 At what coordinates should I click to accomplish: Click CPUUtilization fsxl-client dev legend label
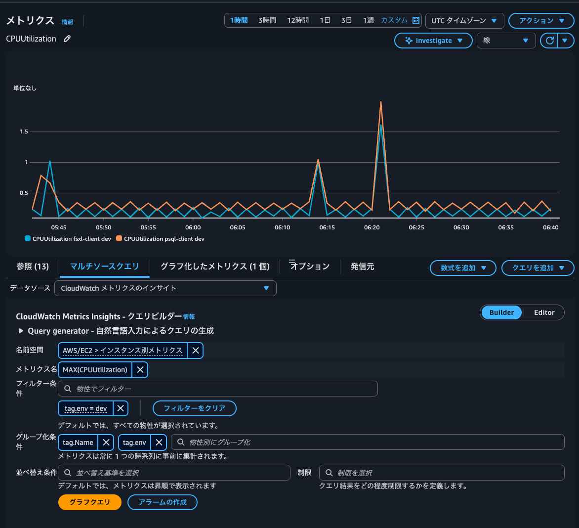(72, 239)
